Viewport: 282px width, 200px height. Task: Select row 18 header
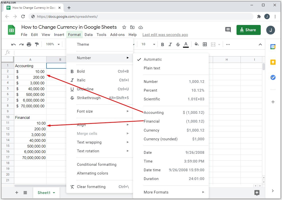coord(8,163)
